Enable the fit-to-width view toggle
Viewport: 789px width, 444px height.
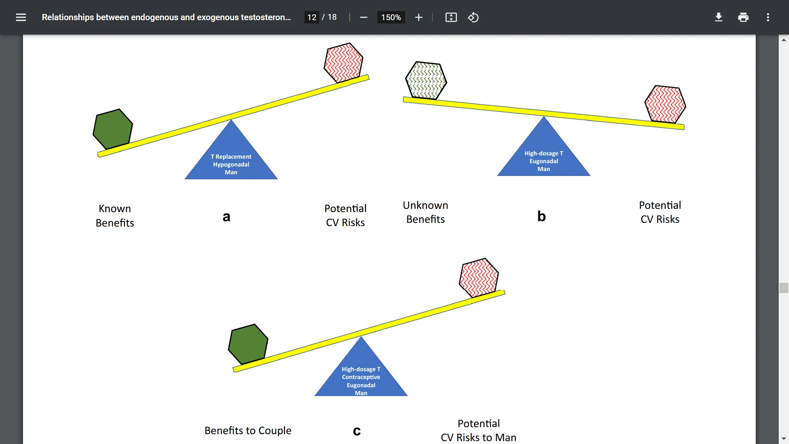[x=450, y=17]
